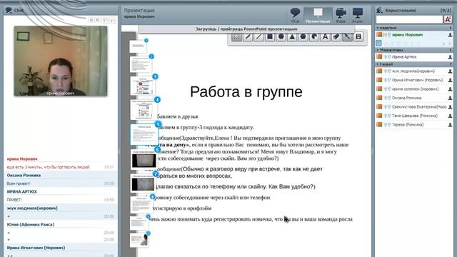Open slide 8 thumbnail
The image size is (457, 257).
click(141, 205)
